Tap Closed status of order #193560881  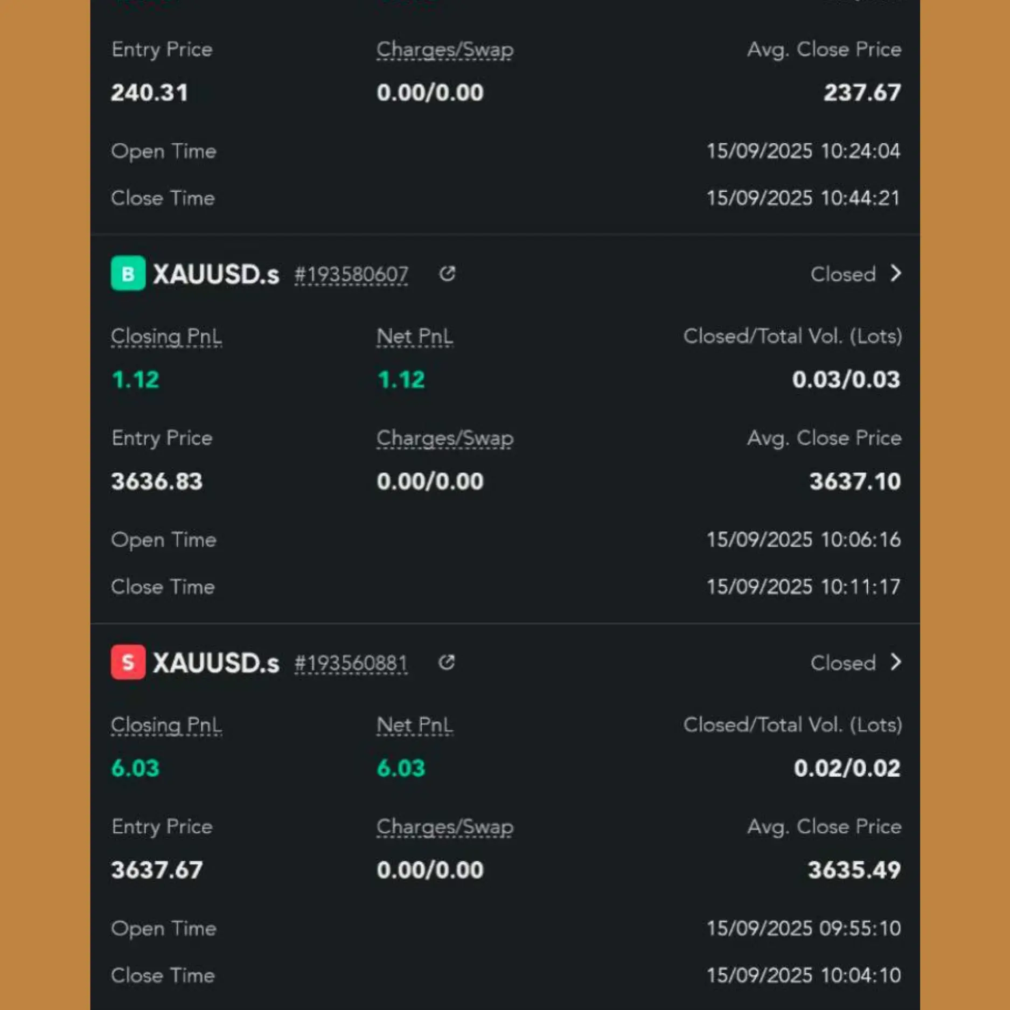pyautogui.click(x=843, y=663)
